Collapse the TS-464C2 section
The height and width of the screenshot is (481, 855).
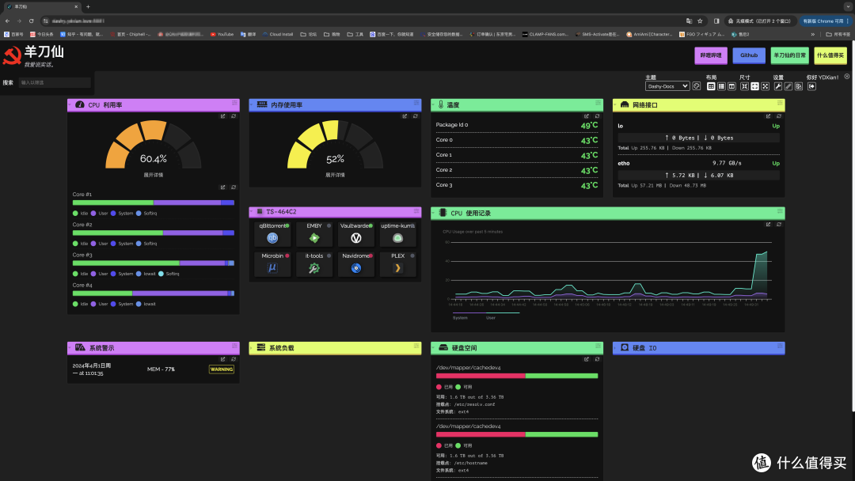tap(252, 211)
